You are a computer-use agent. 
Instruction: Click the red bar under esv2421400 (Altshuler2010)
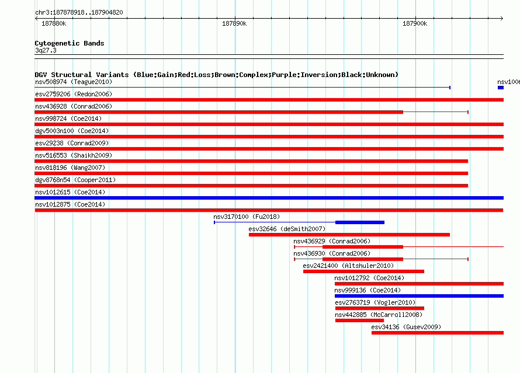(x=363, y=271)
